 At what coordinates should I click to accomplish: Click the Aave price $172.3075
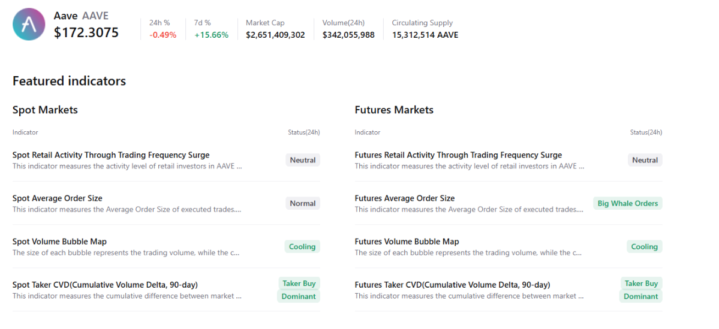86,33
